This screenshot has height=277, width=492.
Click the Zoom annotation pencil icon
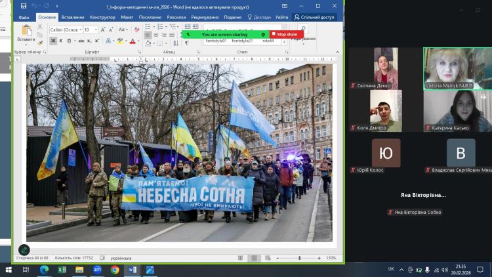[x=24, y=250]
